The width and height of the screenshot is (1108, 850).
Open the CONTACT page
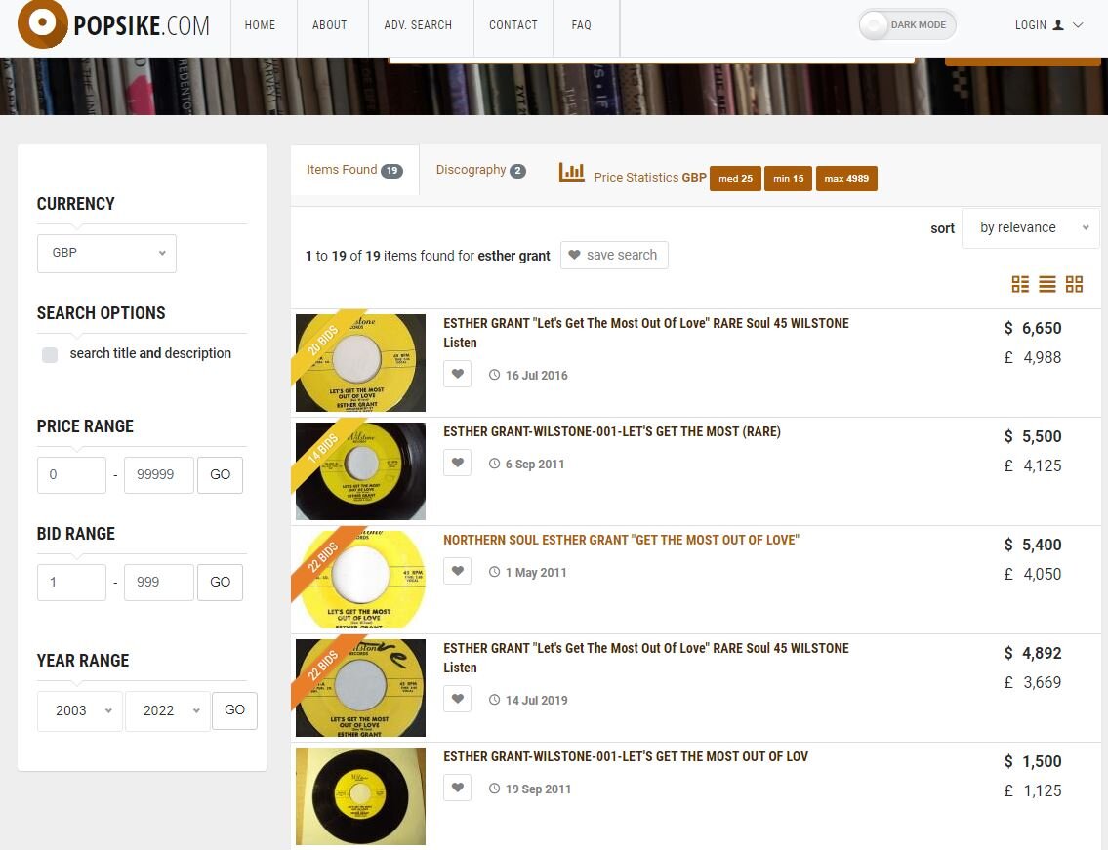click(x=513, y=24)
